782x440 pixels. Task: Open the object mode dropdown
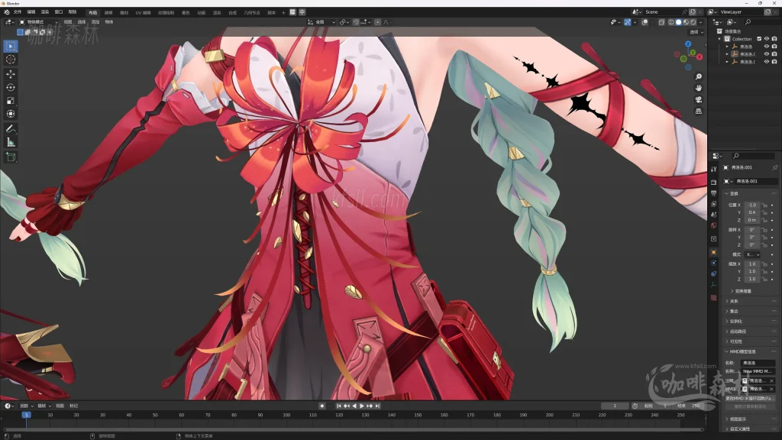[x=38, y=22]
